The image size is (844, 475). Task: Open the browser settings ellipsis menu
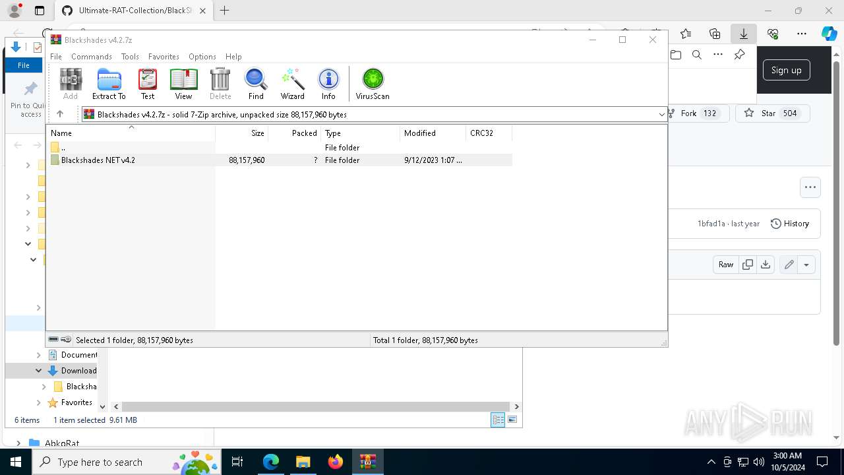[802, 34]
